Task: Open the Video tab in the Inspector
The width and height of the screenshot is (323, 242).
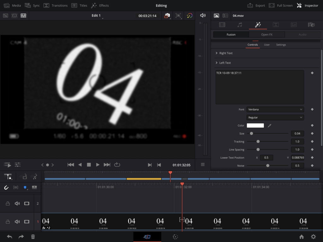Action: point(222,25)
